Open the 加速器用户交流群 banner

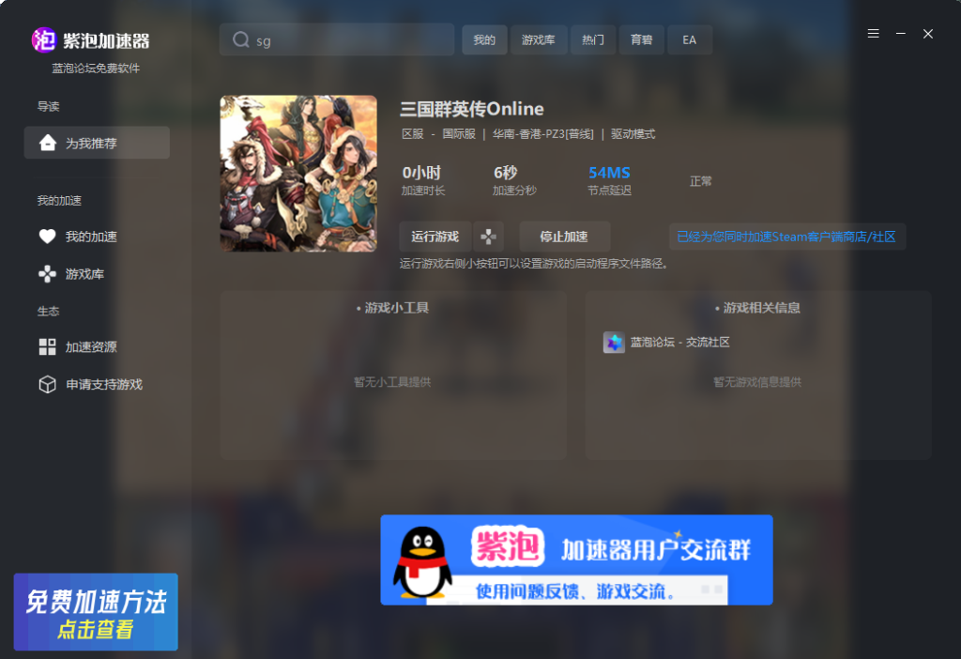[x=577, y=560]
